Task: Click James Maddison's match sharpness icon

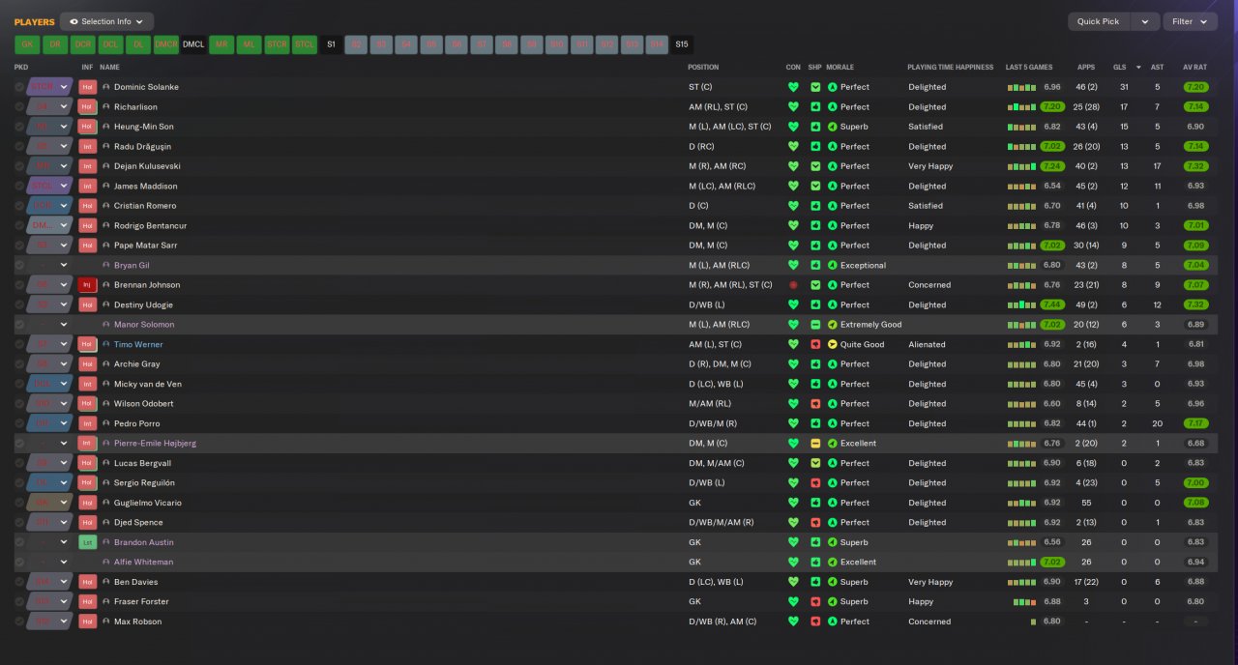Action: (815, 187)
